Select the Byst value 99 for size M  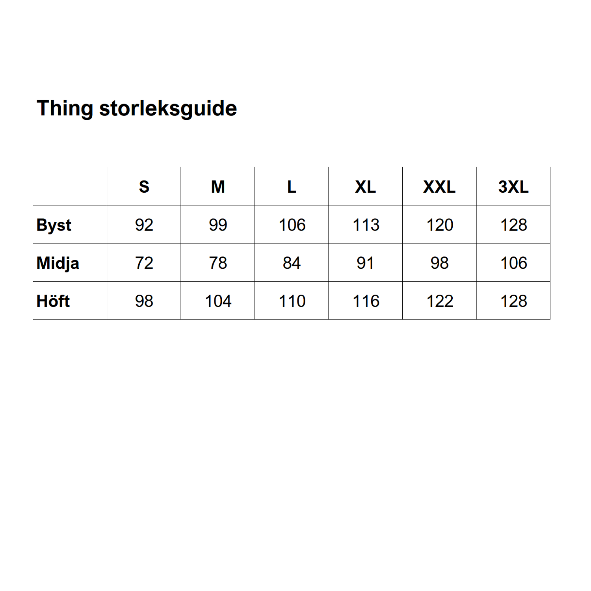(218, 225)
